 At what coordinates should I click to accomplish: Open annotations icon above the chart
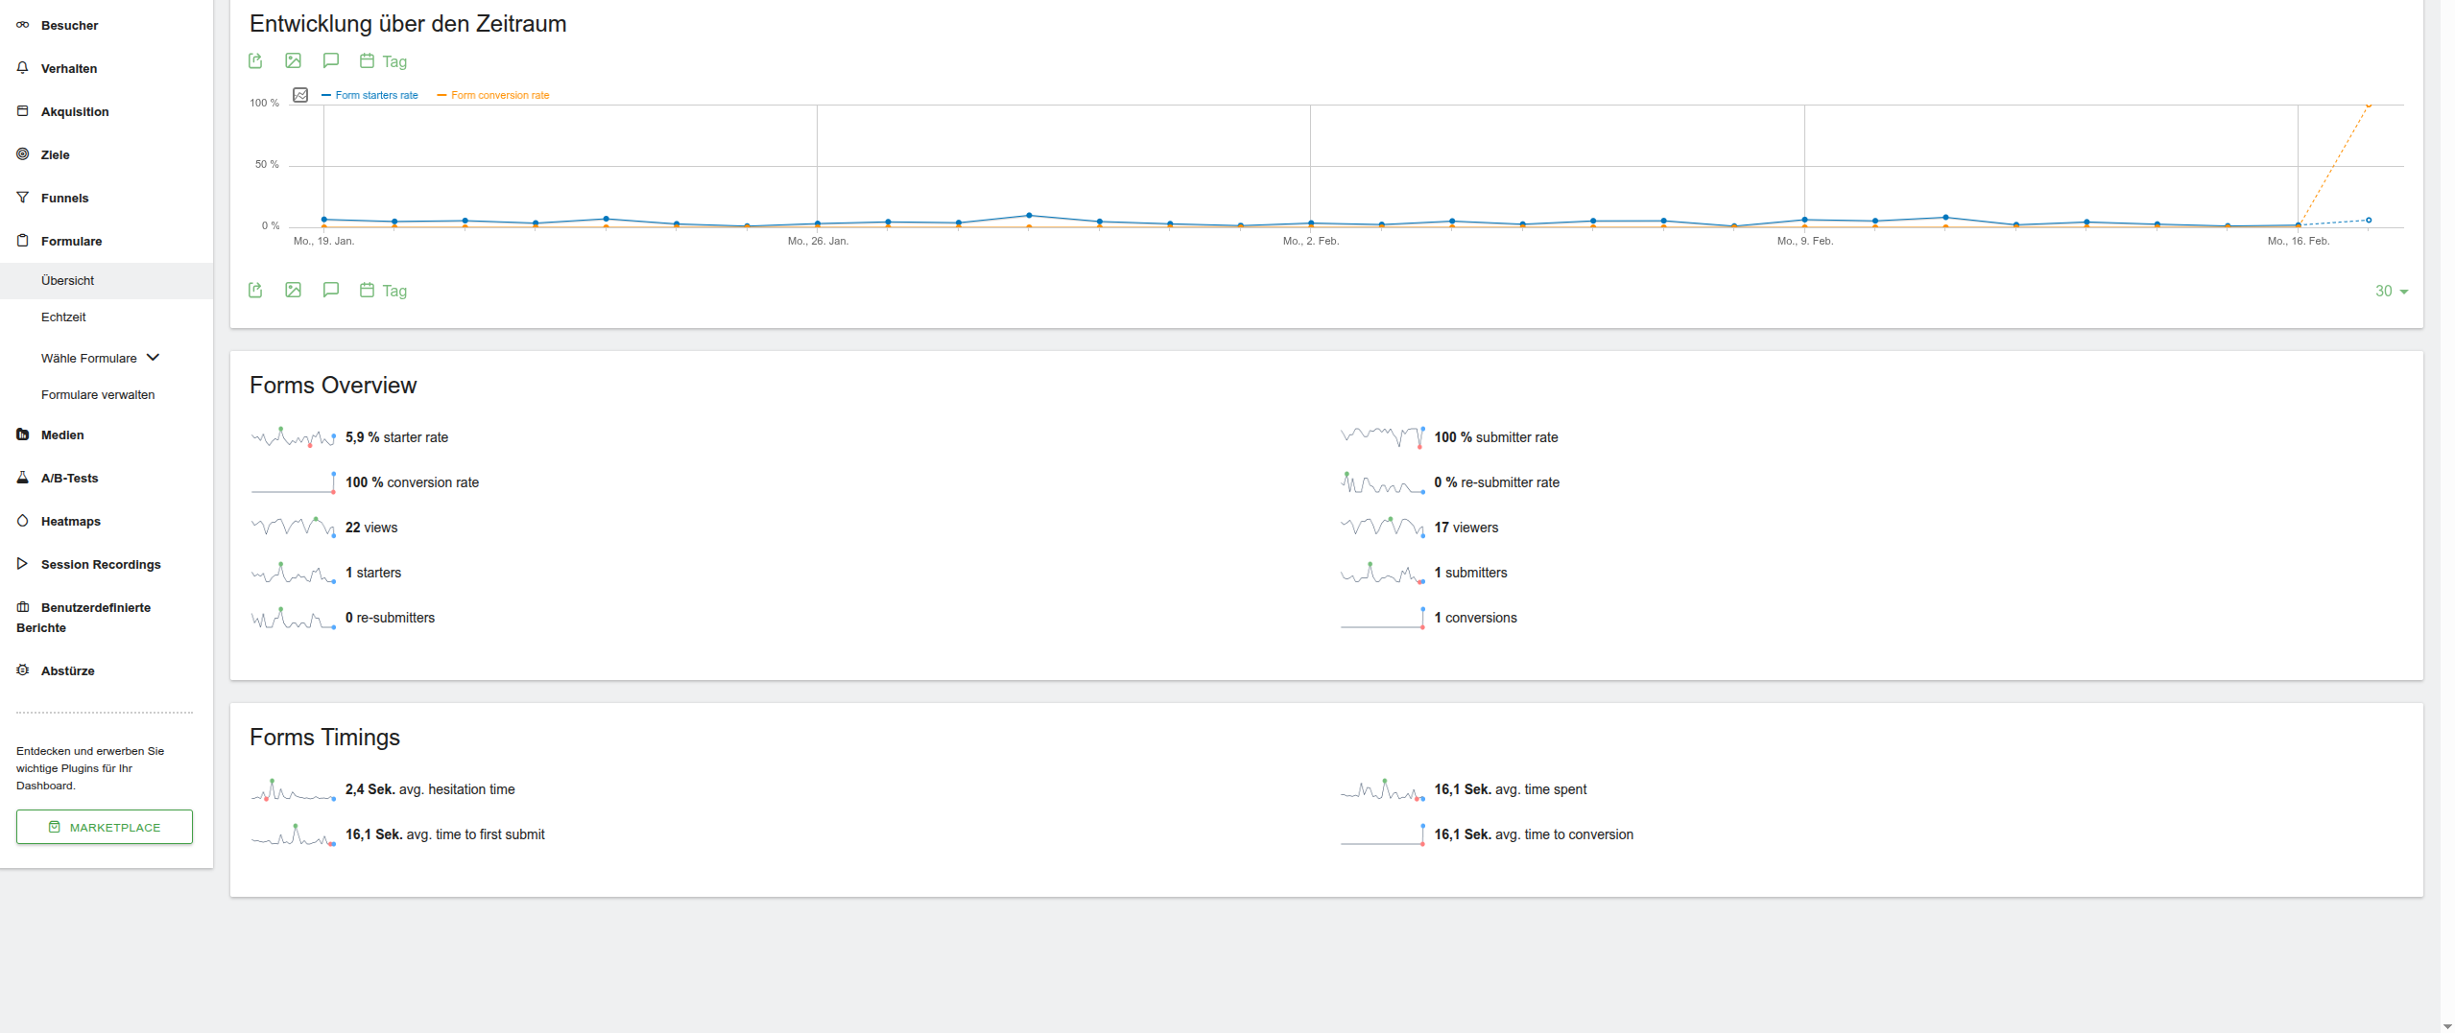[x=331, y=61]
